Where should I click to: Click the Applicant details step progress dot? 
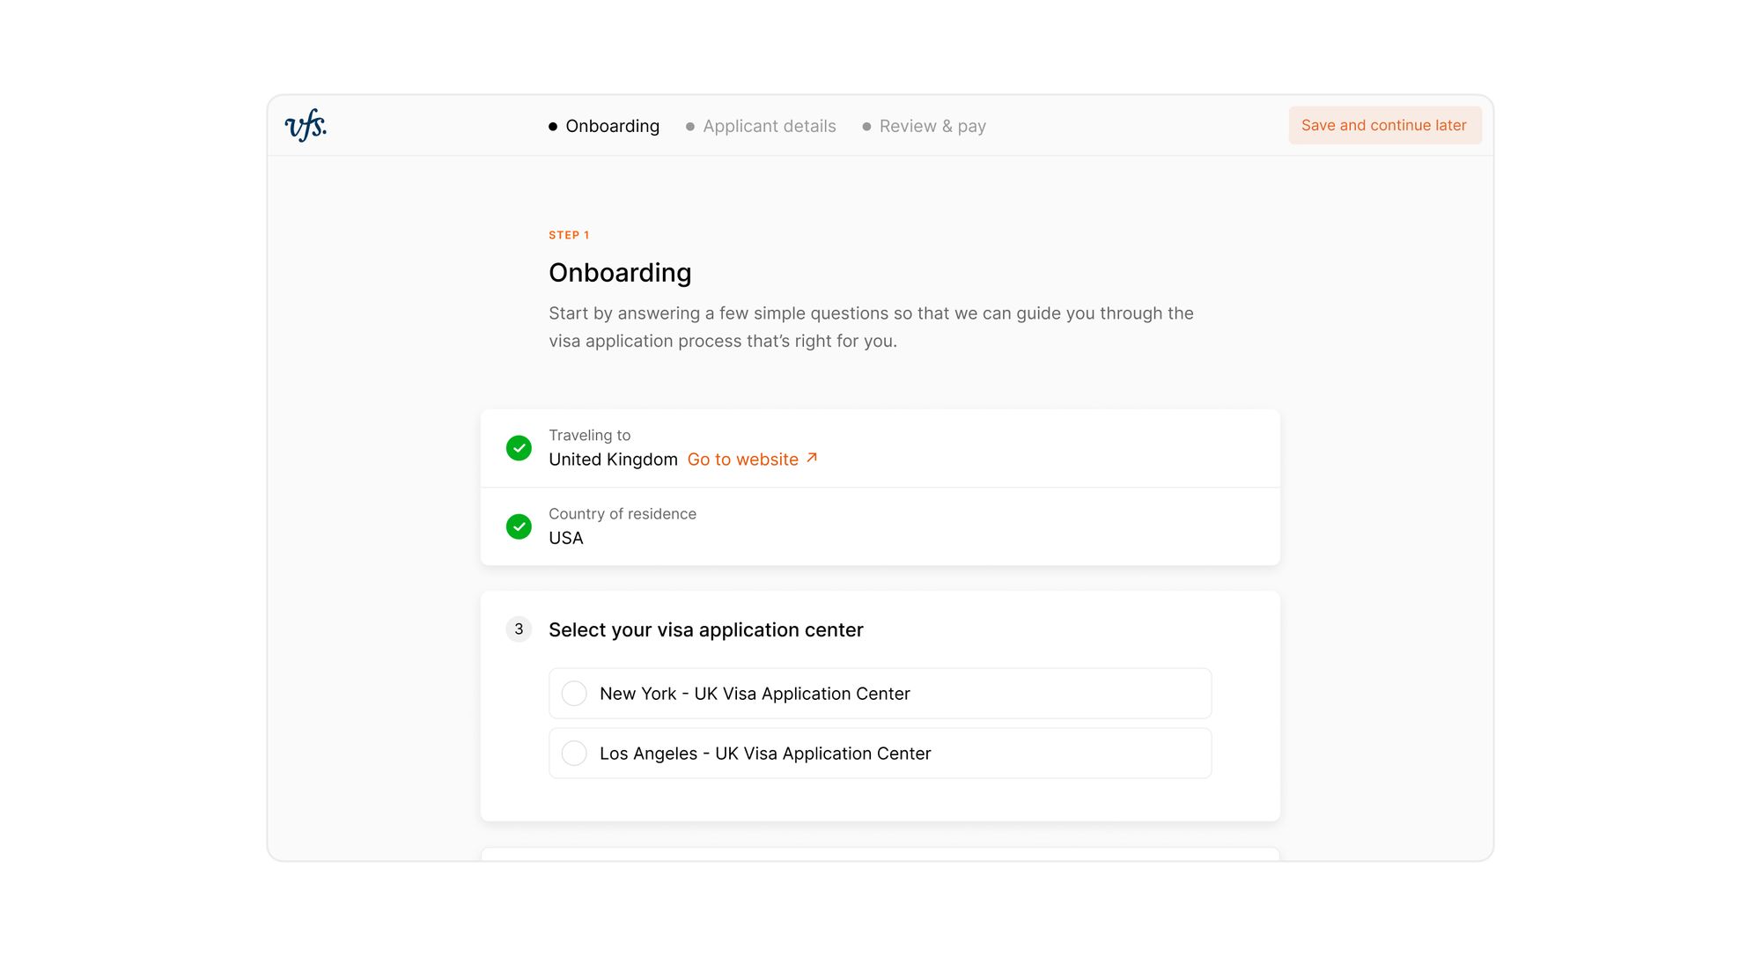pos(689,126)
